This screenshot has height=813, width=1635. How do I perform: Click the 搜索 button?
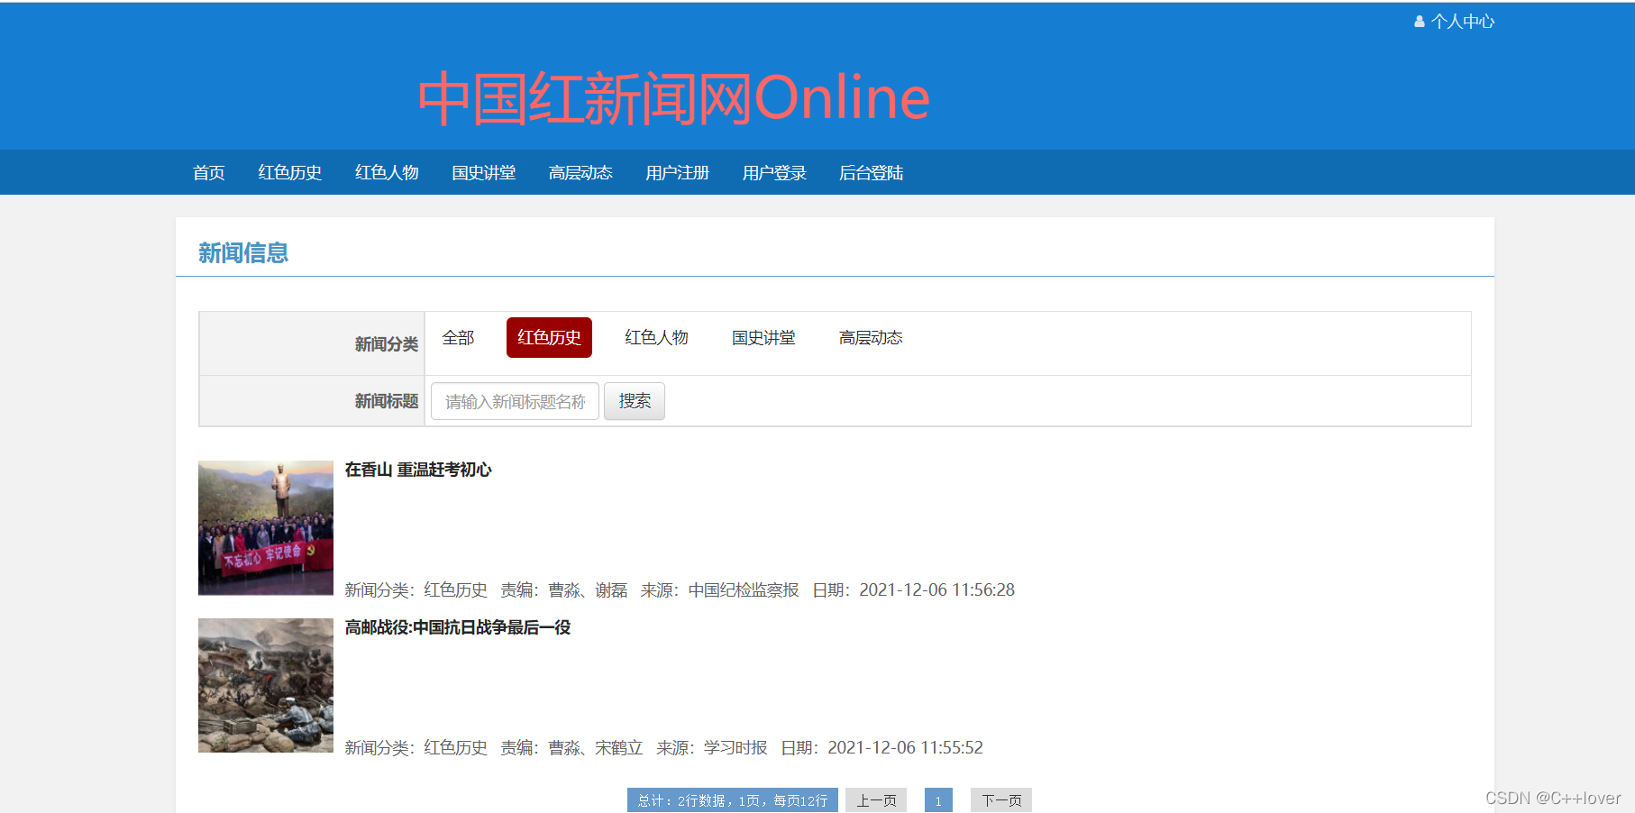(635, 401)
